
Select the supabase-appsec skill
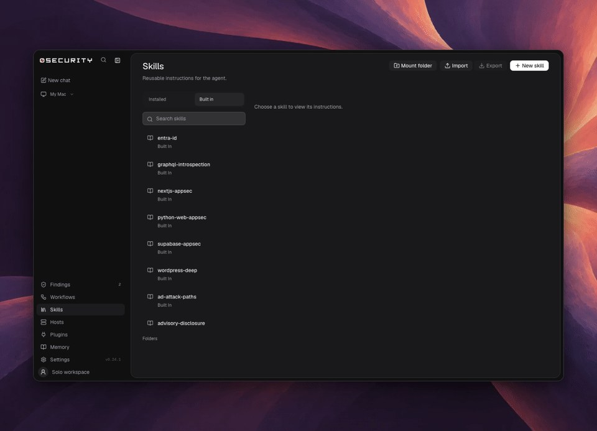click(x=194, y=248)
